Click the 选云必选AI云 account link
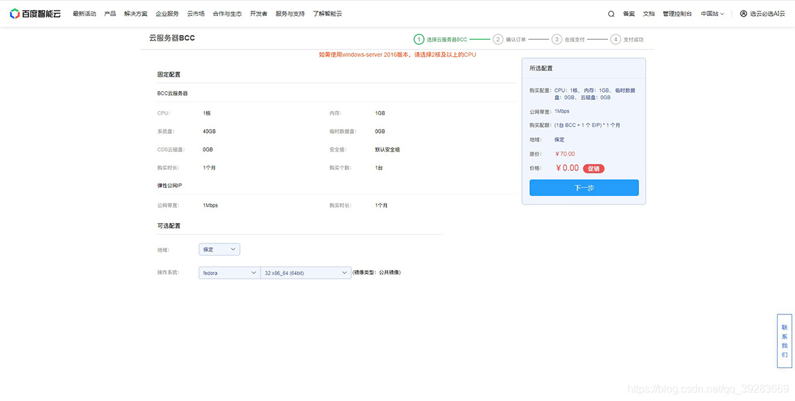 767,13
